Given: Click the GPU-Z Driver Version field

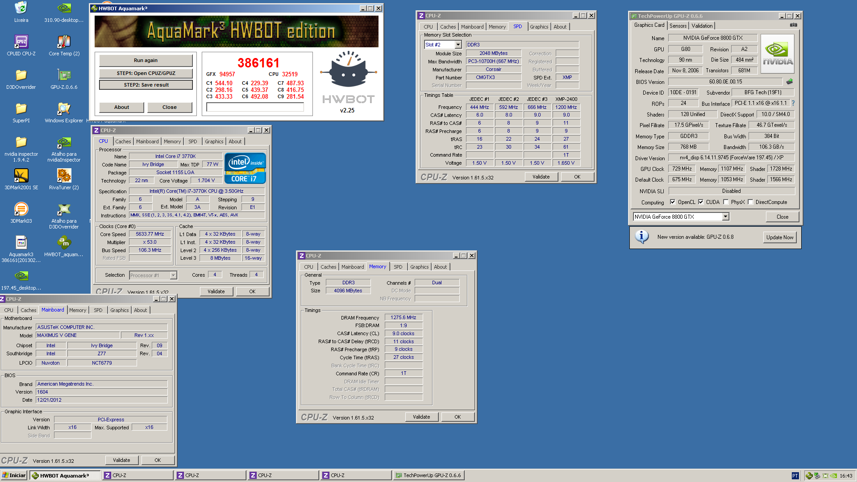Looking at the screenshot, I should click(x=732, y=158).
